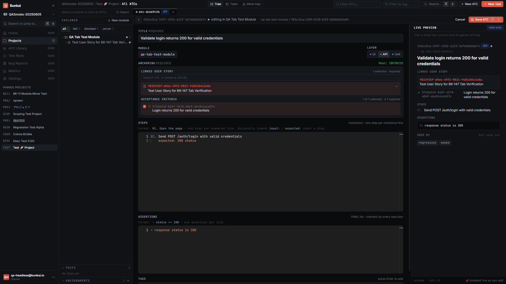506x284 pixels.
Task: Focus the Filter by tag field
Action: (x=401, y=4)
